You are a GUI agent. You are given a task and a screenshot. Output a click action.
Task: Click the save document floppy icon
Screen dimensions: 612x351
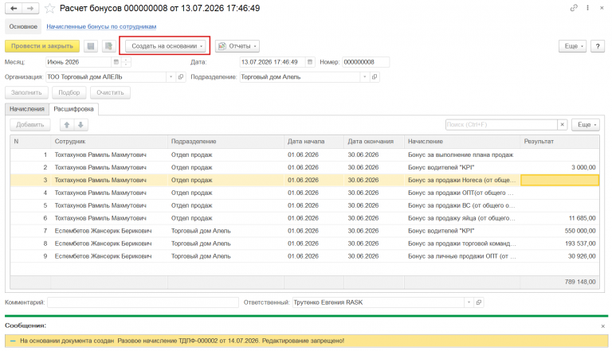(91, 46)
